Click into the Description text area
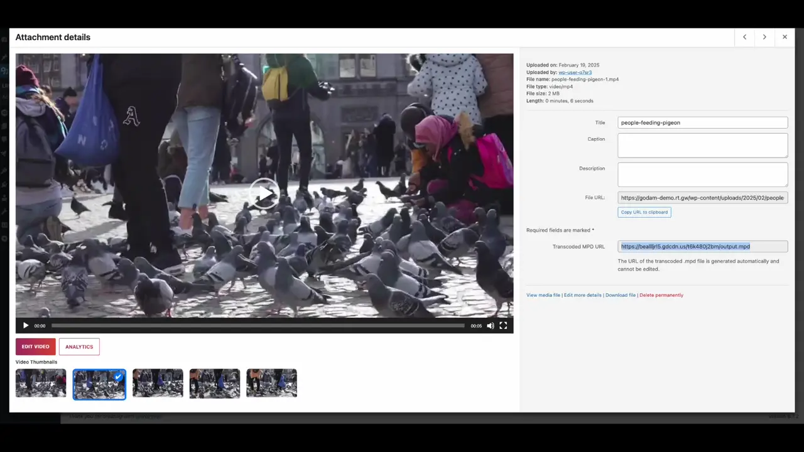Image resolution: width=804 pixels, height=452 pixels. click(702, 175)
